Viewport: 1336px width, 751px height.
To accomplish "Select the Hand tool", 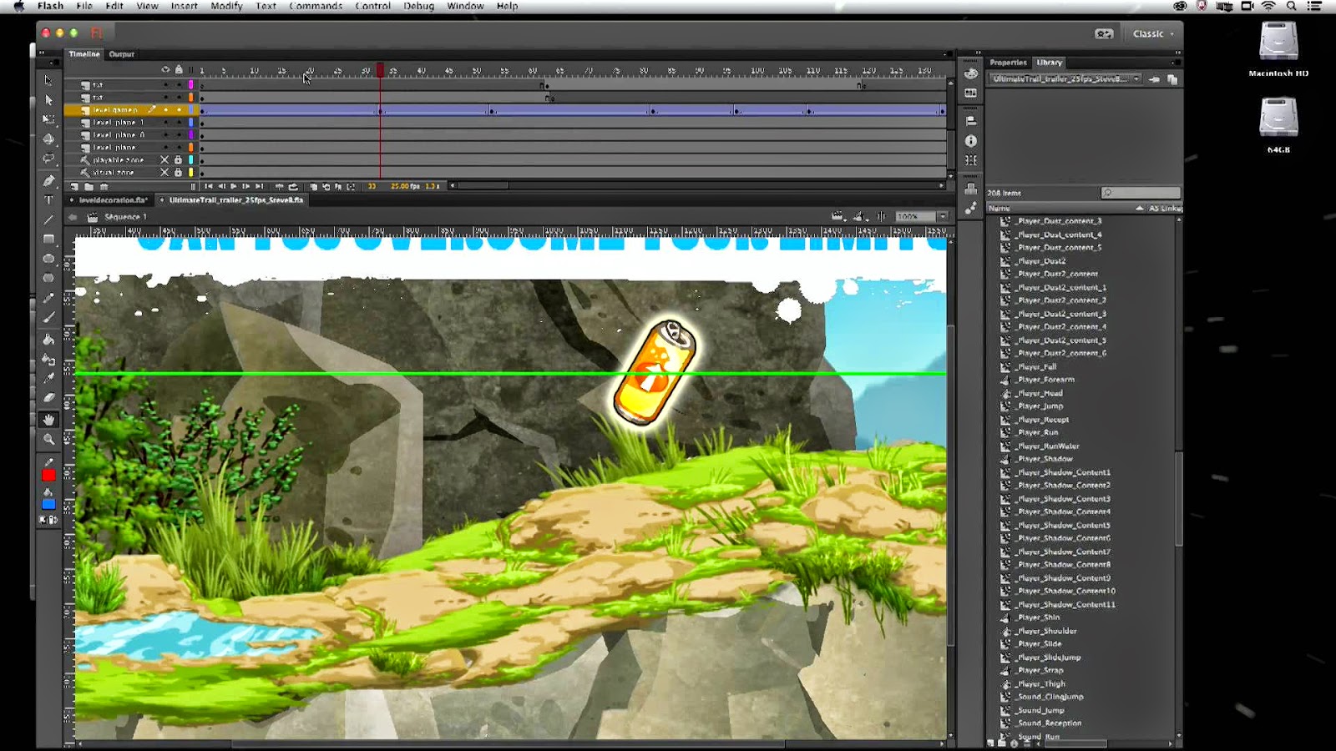I will click(x=48, y=420).
